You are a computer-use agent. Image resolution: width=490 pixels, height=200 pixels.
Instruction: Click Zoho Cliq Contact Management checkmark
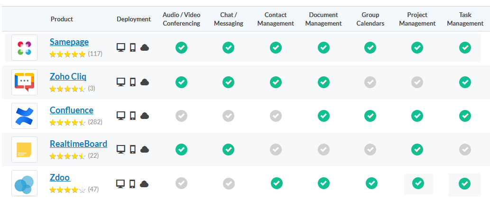click(276, 82)
